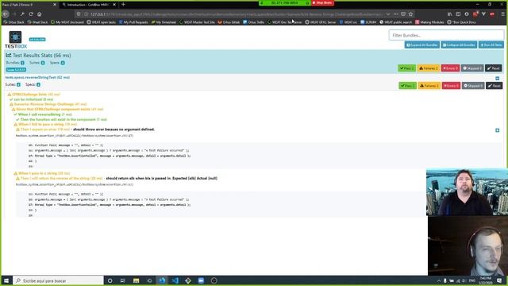Close the Introduction ColdBox browser tab

coord(114,5)
